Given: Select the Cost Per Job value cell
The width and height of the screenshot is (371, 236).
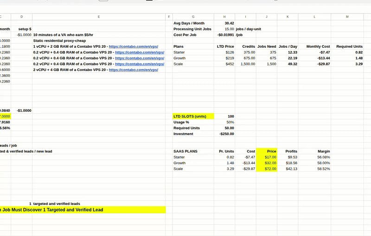Looking at the screenshot, I should tap(224, 35).
